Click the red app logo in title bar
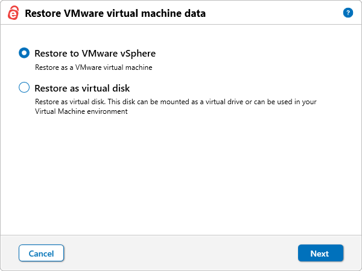 [x=13, y=13]
